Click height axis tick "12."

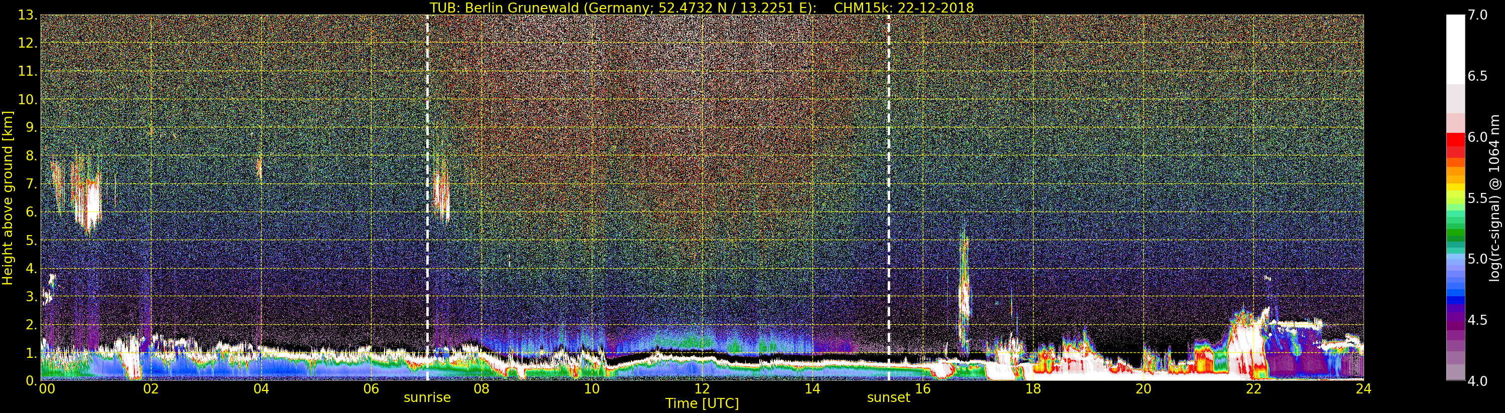(x=28, y=43)
